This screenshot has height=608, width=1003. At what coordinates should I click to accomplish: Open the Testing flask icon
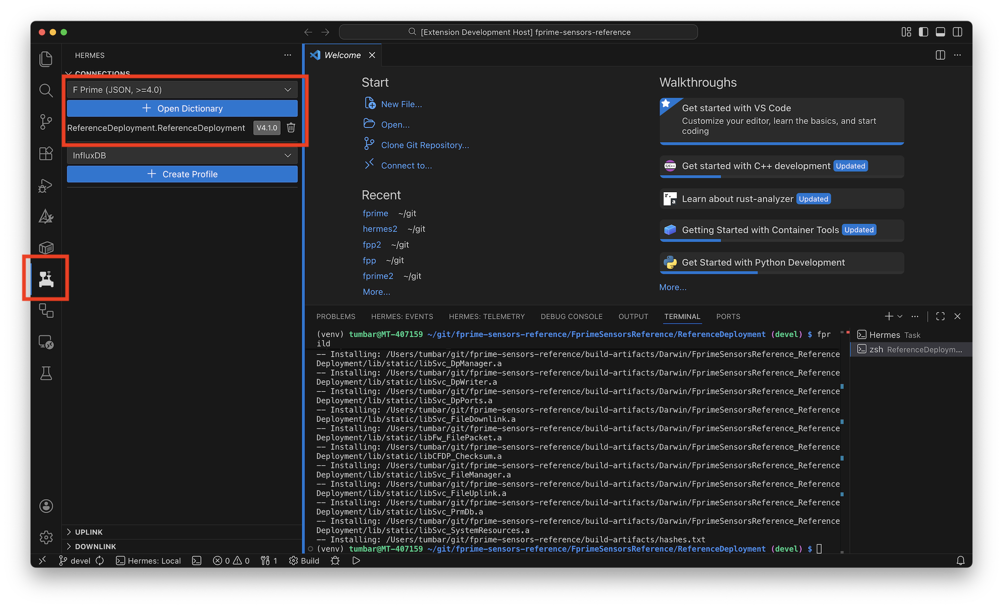(46, 373)
